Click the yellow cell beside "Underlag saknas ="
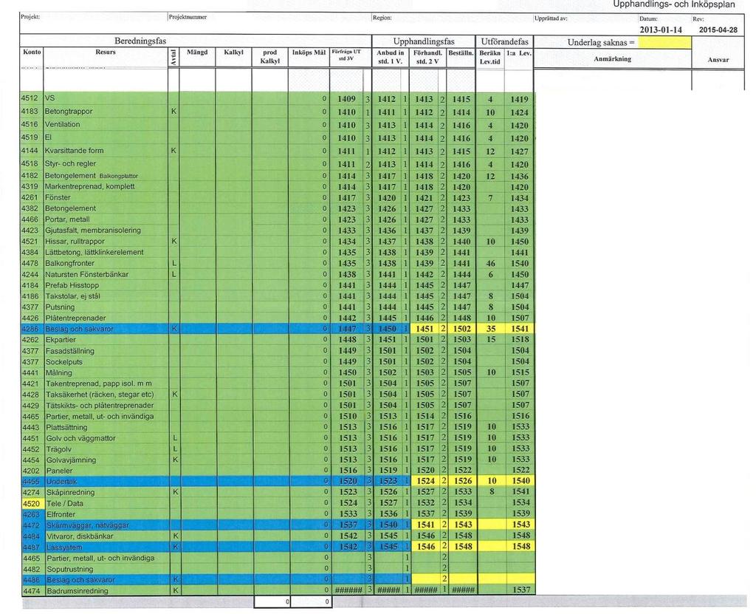 coord(664,42)
